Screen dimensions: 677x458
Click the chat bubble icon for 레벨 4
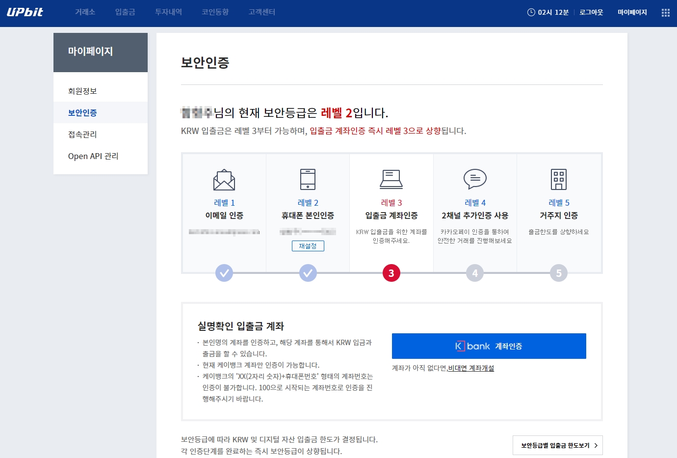point(475,179)
